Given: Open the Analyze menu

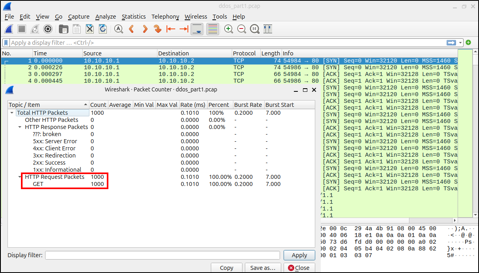Looking at the screenshot, I should pyautogui.click(x=105, y=17).
